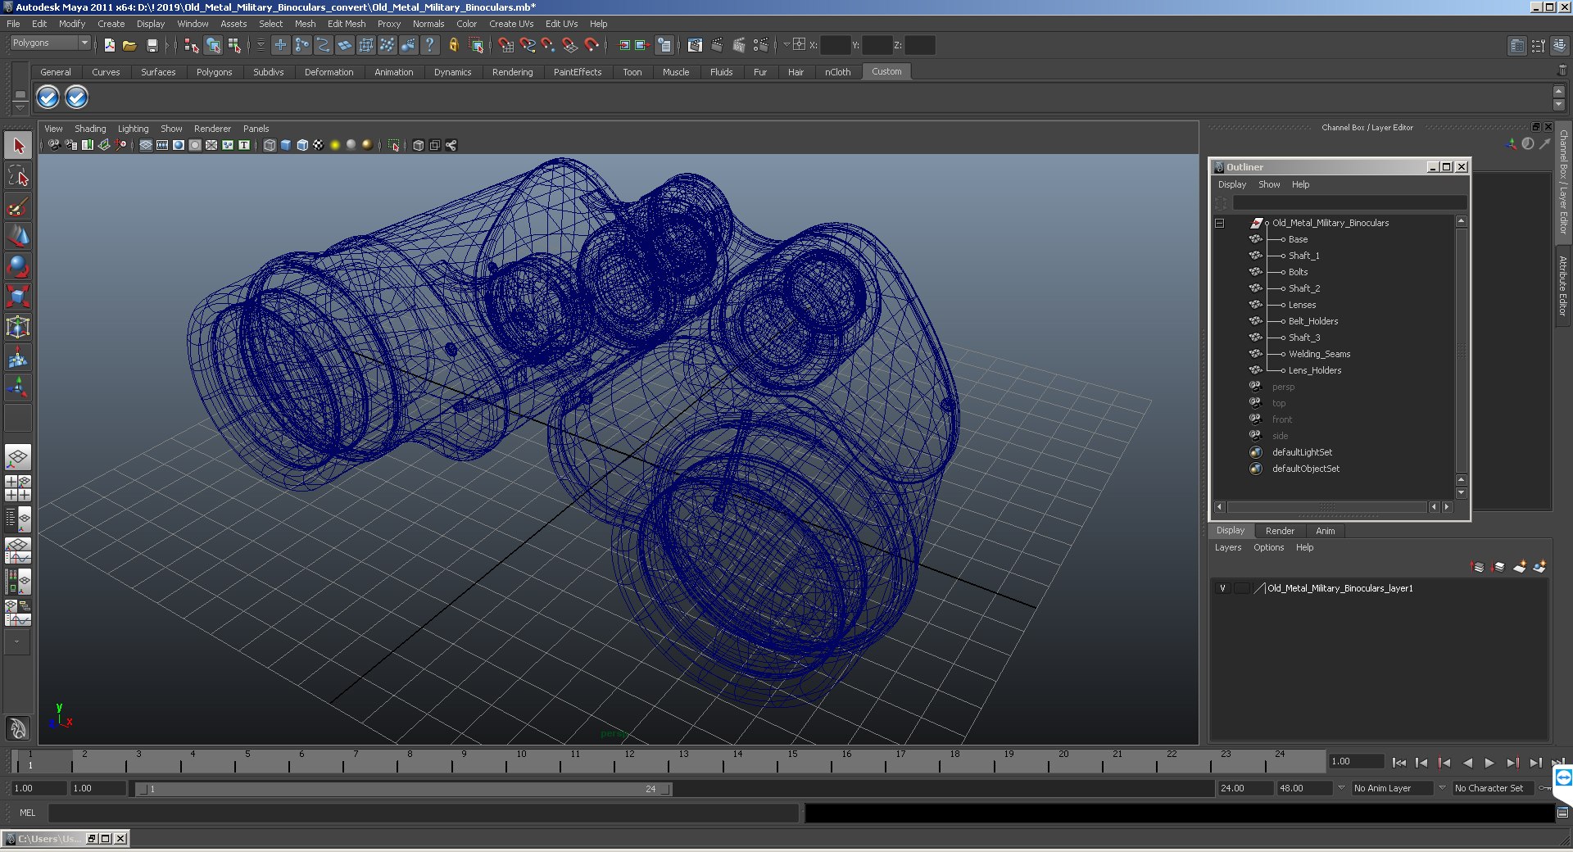Image resolution: width=1573 pixels, height=852 pixels.
Task: Open the Create UVs menu
Action: (510, 24)
